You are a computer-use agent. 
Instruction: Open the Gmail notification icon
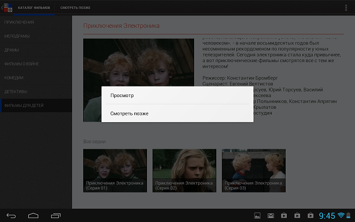point(271,216)
